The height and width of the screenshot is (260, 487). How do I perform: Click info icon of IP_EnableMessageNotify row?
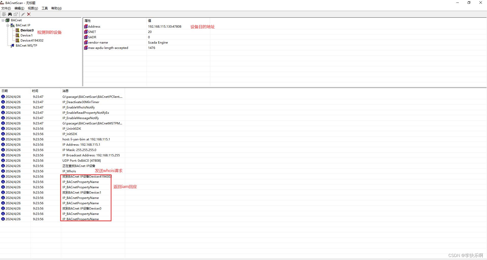pyautogui.click(x=3, y=118)
